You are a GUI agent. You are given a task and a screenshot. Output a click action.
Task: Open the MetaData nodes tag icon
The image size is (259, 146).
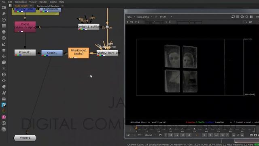[4, 87]
